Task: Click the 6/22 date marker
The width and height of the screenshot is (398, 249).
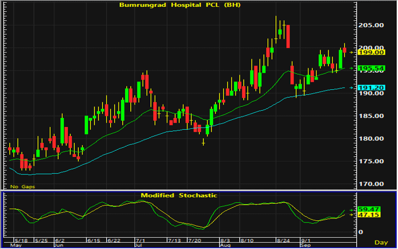Action: pos(114,241)
